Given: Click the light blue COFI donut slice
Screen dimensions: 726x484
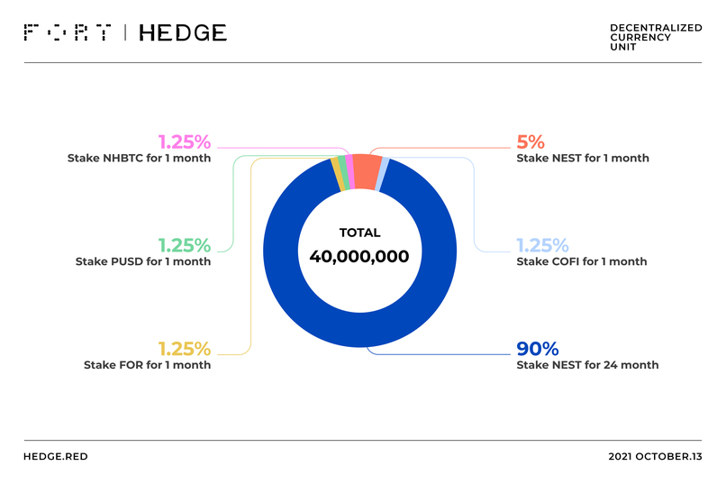Looking at the screenshot, I should (x=383, y=175).
